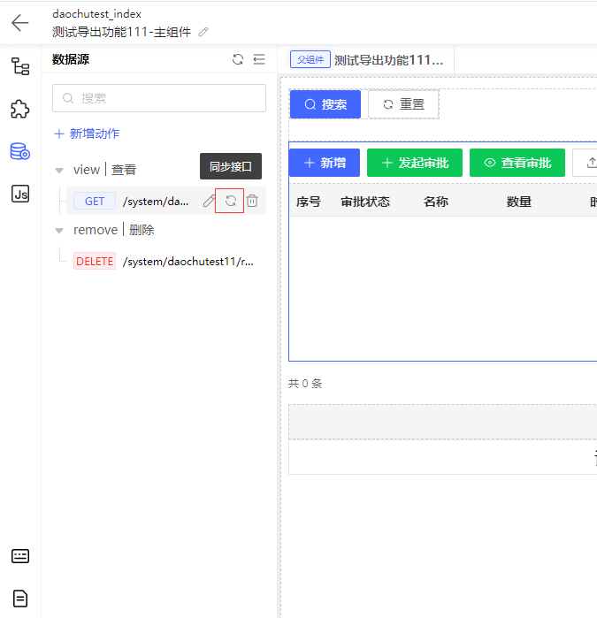Switch to the 测试导出功能111 parent component tab
The height and width of the screenshot is (618, 597).
(x=367, y=60)
